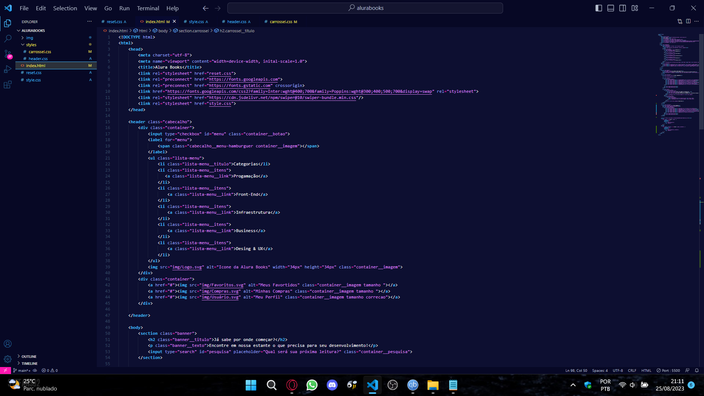Viewport: 704px width, 396px height.
Task: Open Visual Studio Code taskbar icon
Action: 373,385
